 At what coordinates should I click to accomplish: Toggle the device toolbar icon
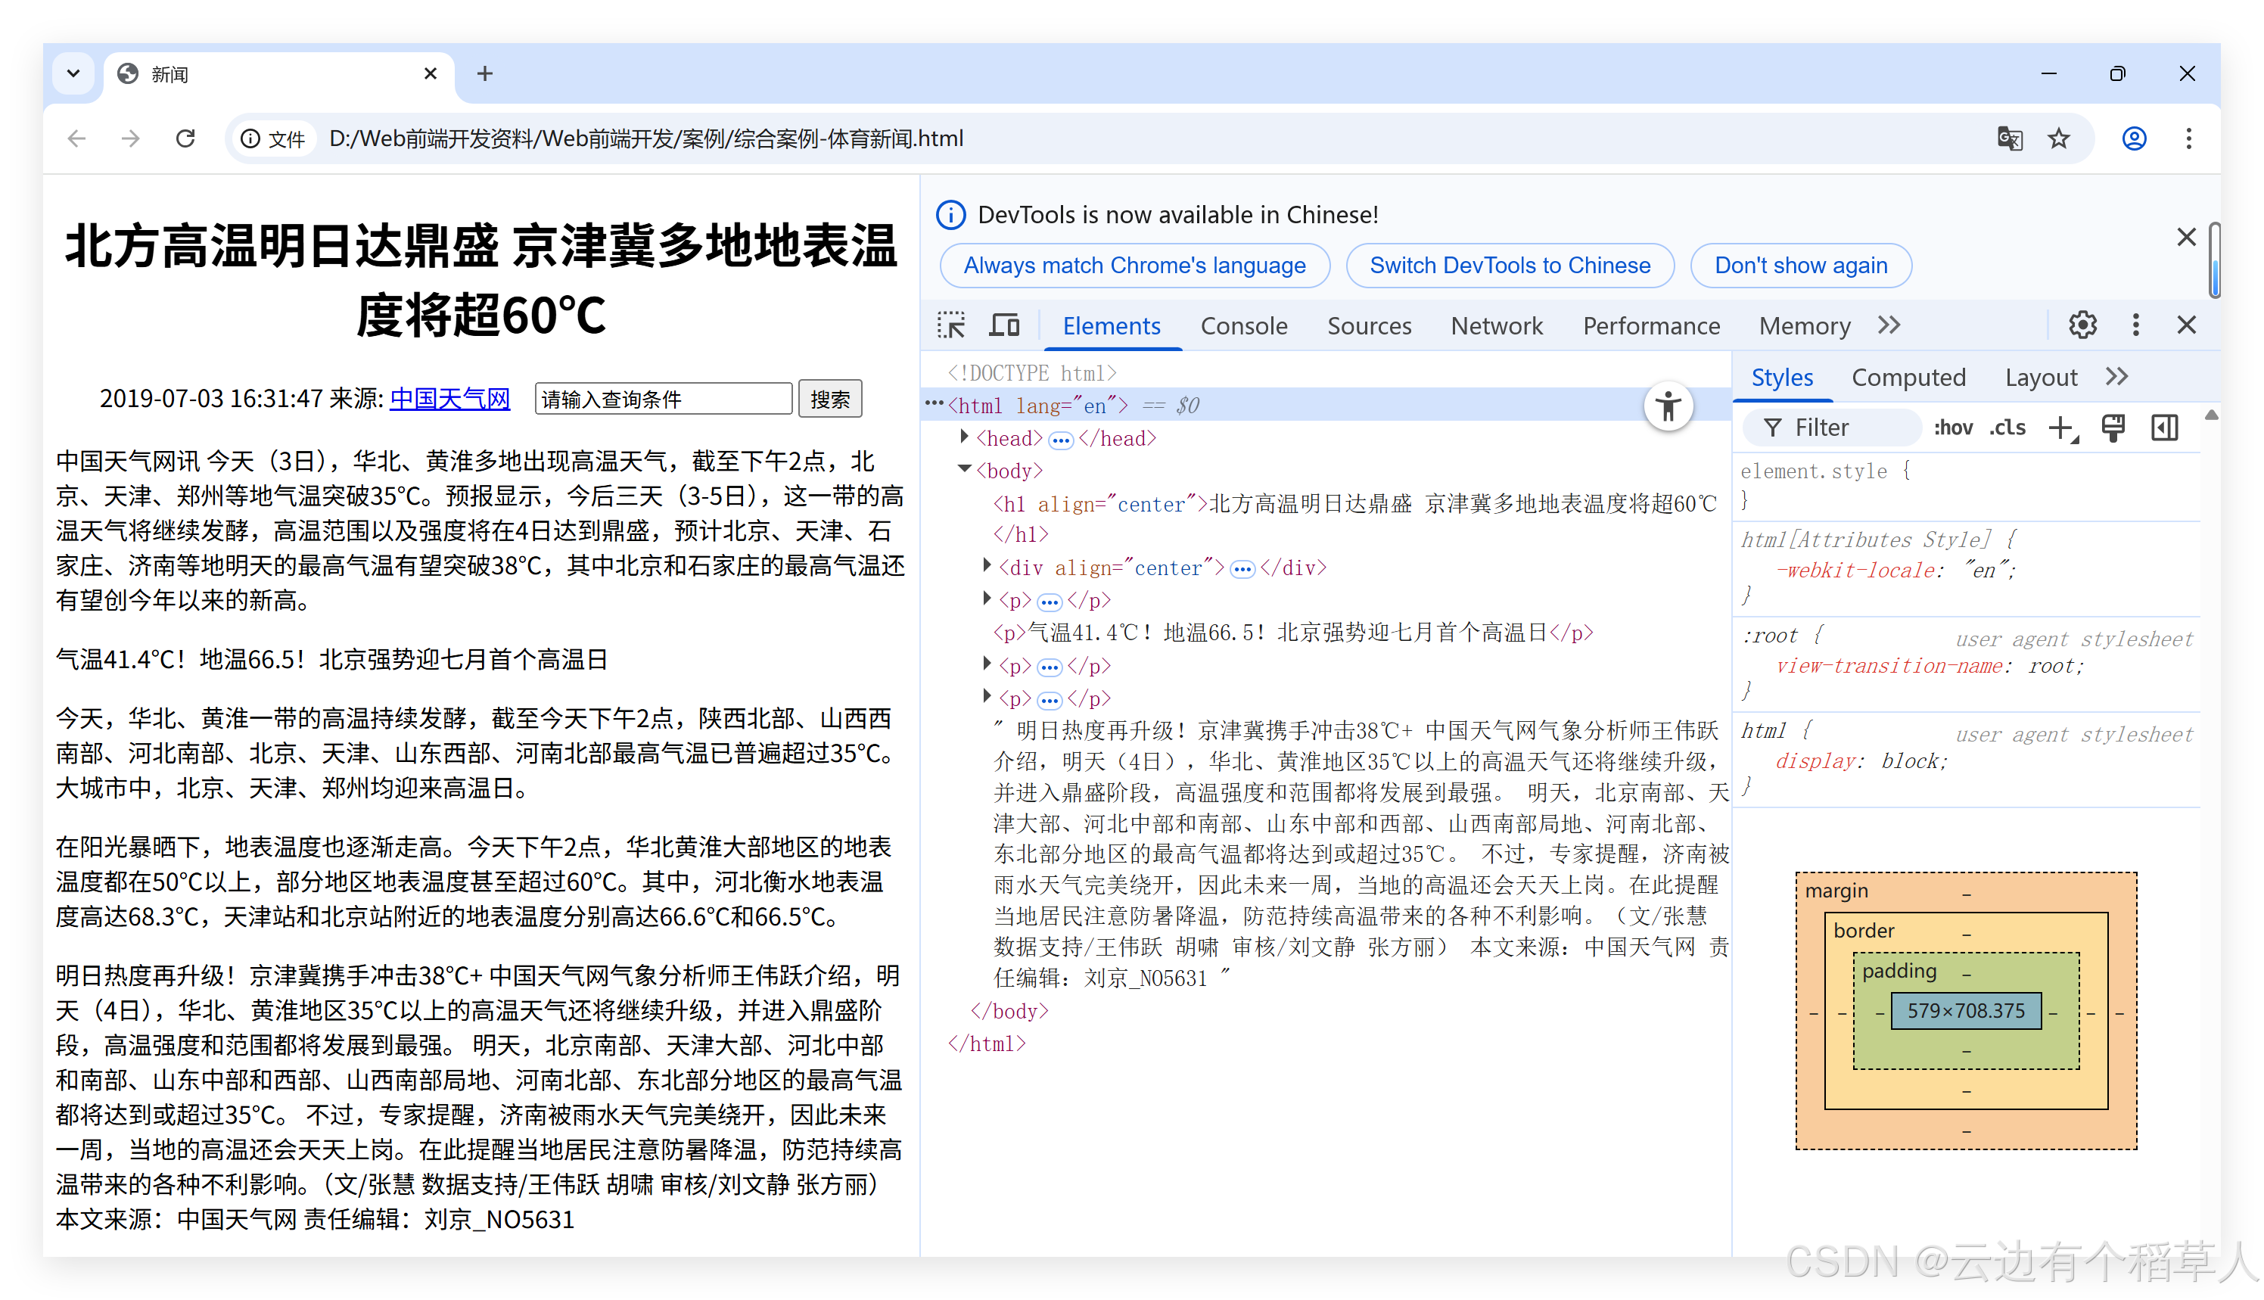coord(1004,325)
